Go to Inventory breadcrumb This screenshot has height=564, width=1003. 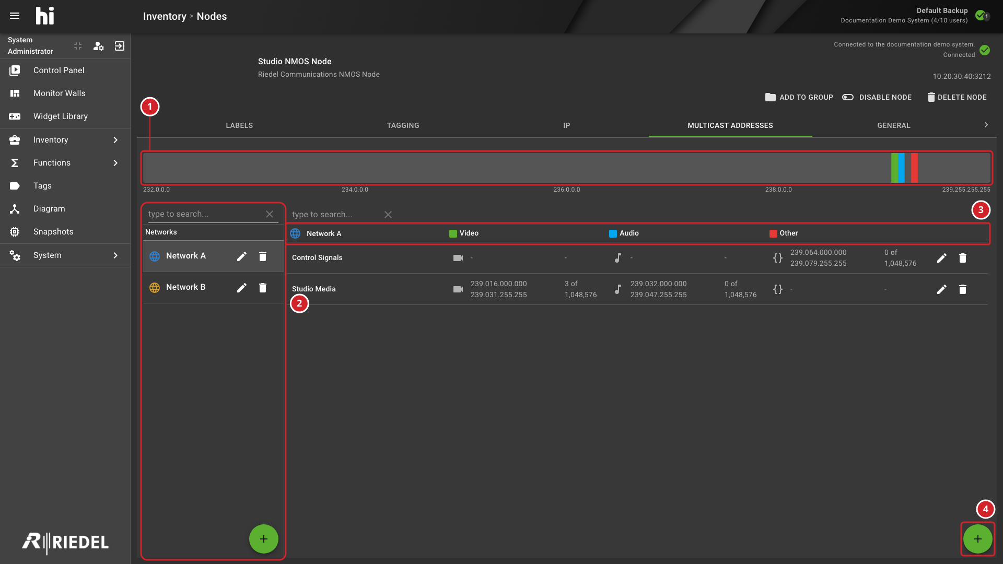pos(165,16)
